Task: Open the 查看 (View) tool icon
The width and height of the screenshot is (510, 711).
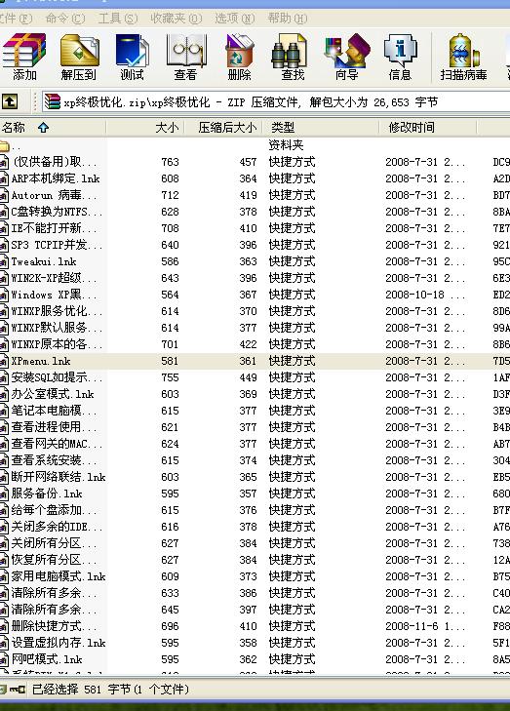Action: pyautogui.click(x=185, y=58)
